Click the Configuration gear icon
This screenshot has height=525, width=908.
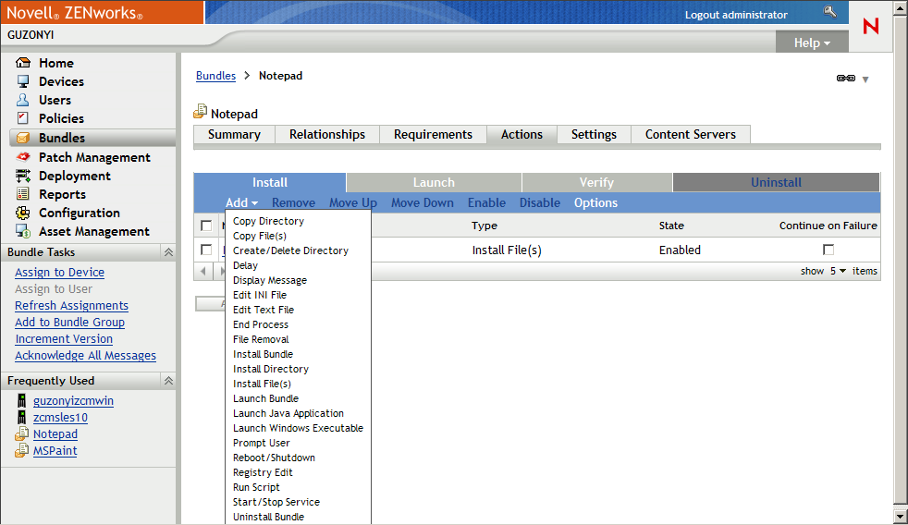click(22, 213)
